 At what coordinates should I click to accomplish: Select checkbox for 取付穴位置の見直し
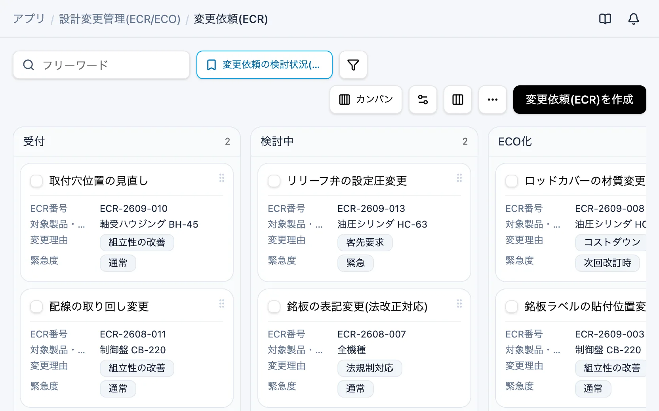(x=36, y=181)
